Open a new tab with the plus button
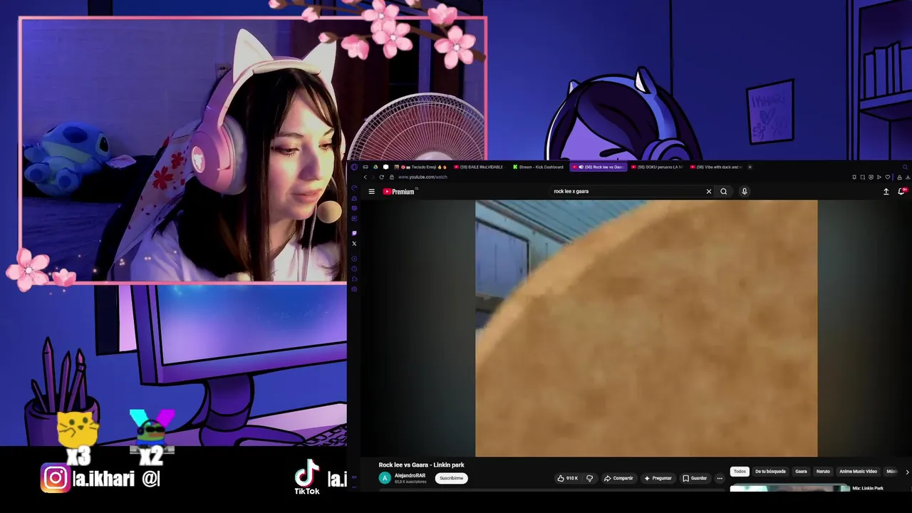The image size is (912, 513). pos(750,167)
